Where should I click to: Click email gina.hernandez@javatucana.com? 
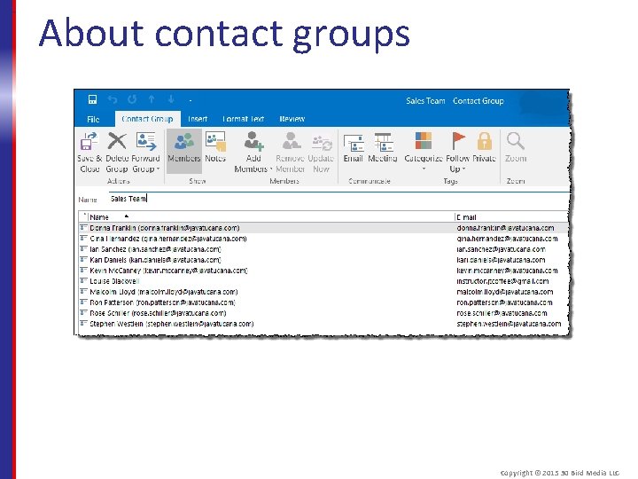[507, 239]
